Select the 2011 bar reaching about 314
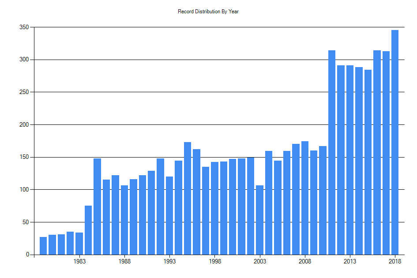 click(x=332, y=152)
